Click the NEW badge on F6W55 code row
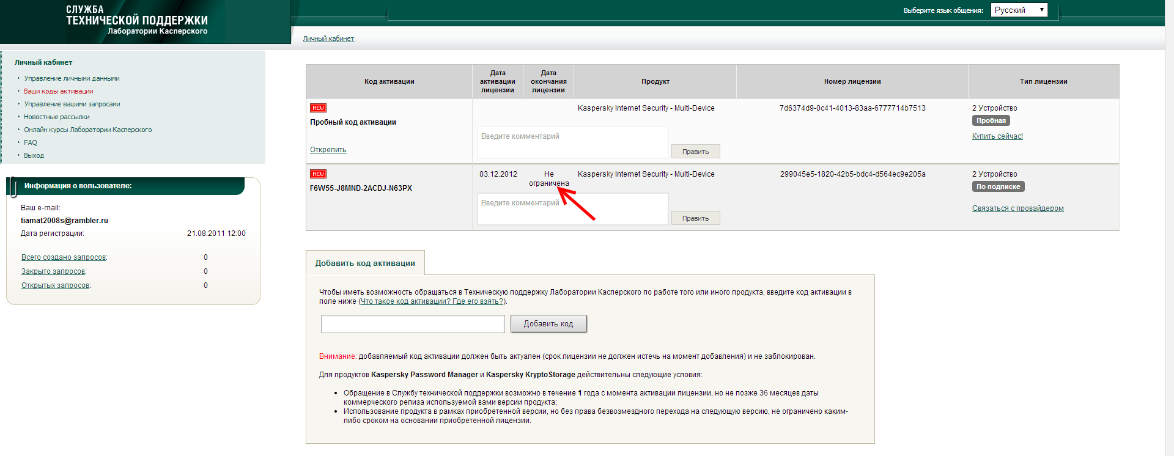The width and height of the screenshot is (1174, 456). coord(318,174)
